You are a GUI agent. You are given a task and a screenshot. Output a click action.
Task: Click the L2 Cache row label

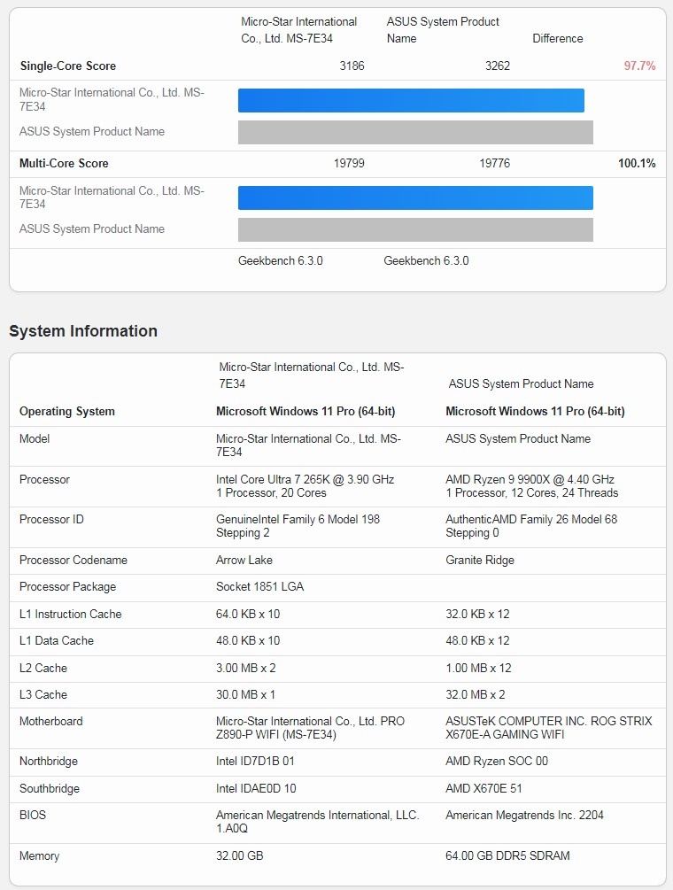pyautogui.click(x=43, y=668)
